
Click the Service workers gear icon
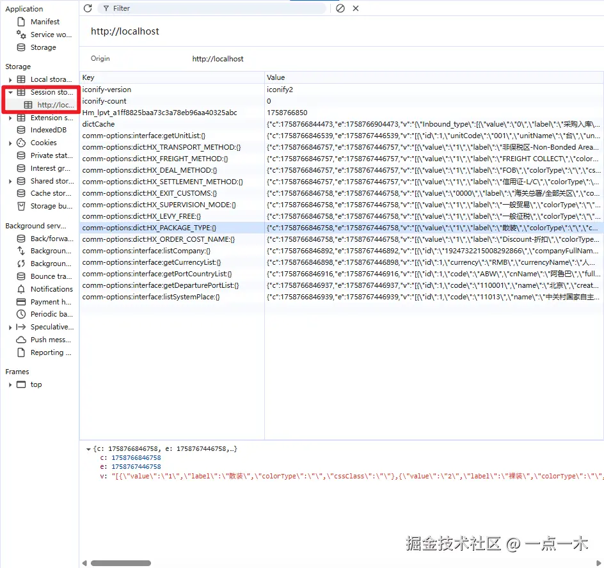pyautogui.click(x=21, y=35)
